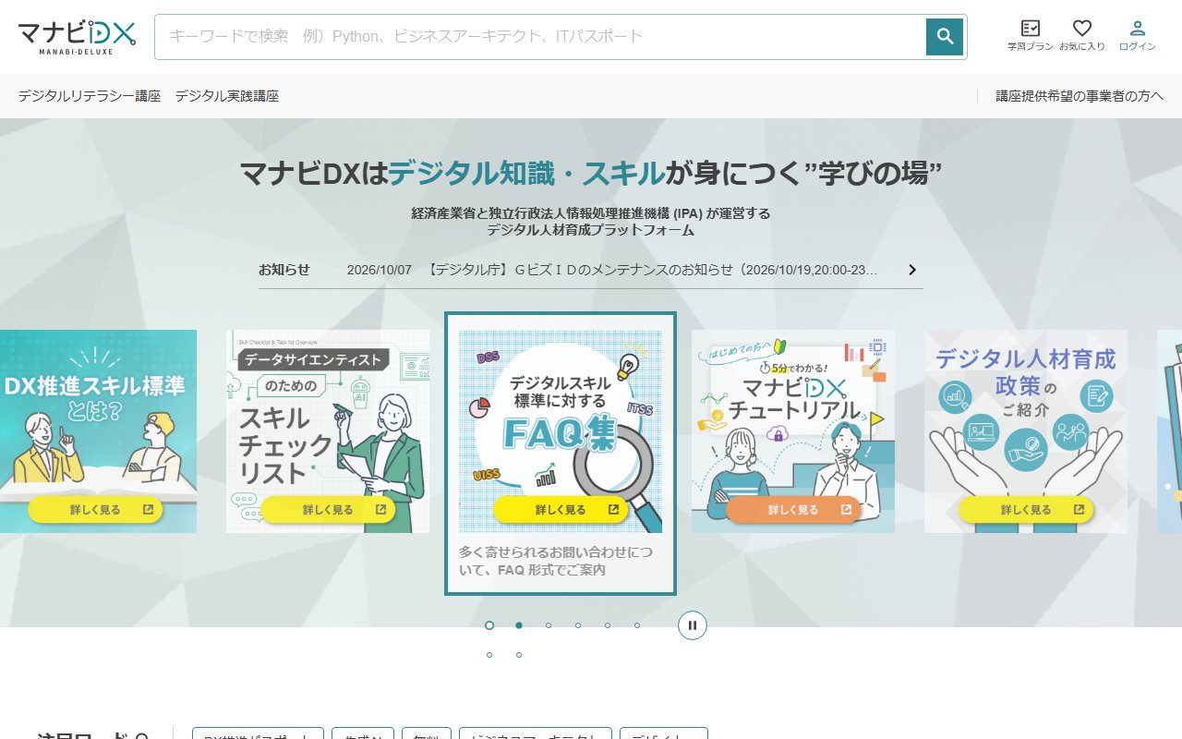This screenshot has width=1182, height=739.
Task: Select the filled second carousel dot
Action: [x=519, y=625]
